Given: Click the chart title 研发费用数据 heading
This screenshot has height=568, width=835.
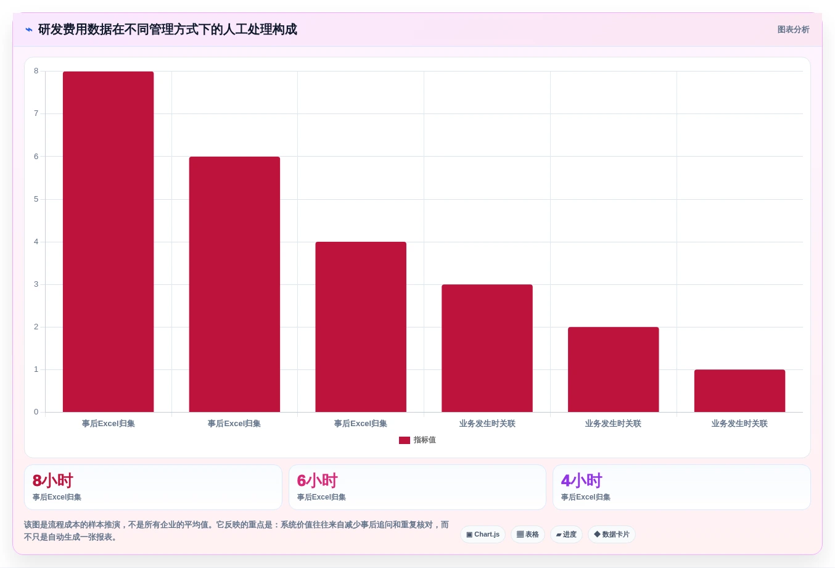Looking at the screenshot, I should pyautogui.click(x=168, y=30).
